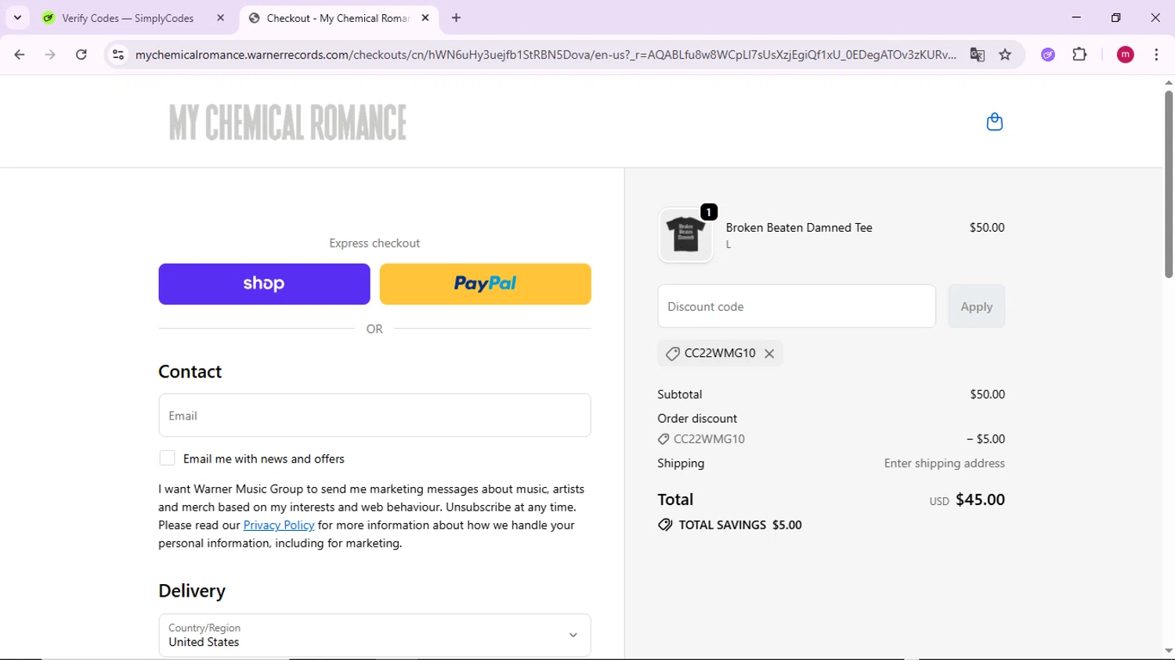Click the Apply discount button
The height and width of the screenshot is (660, 1175).
977,306
